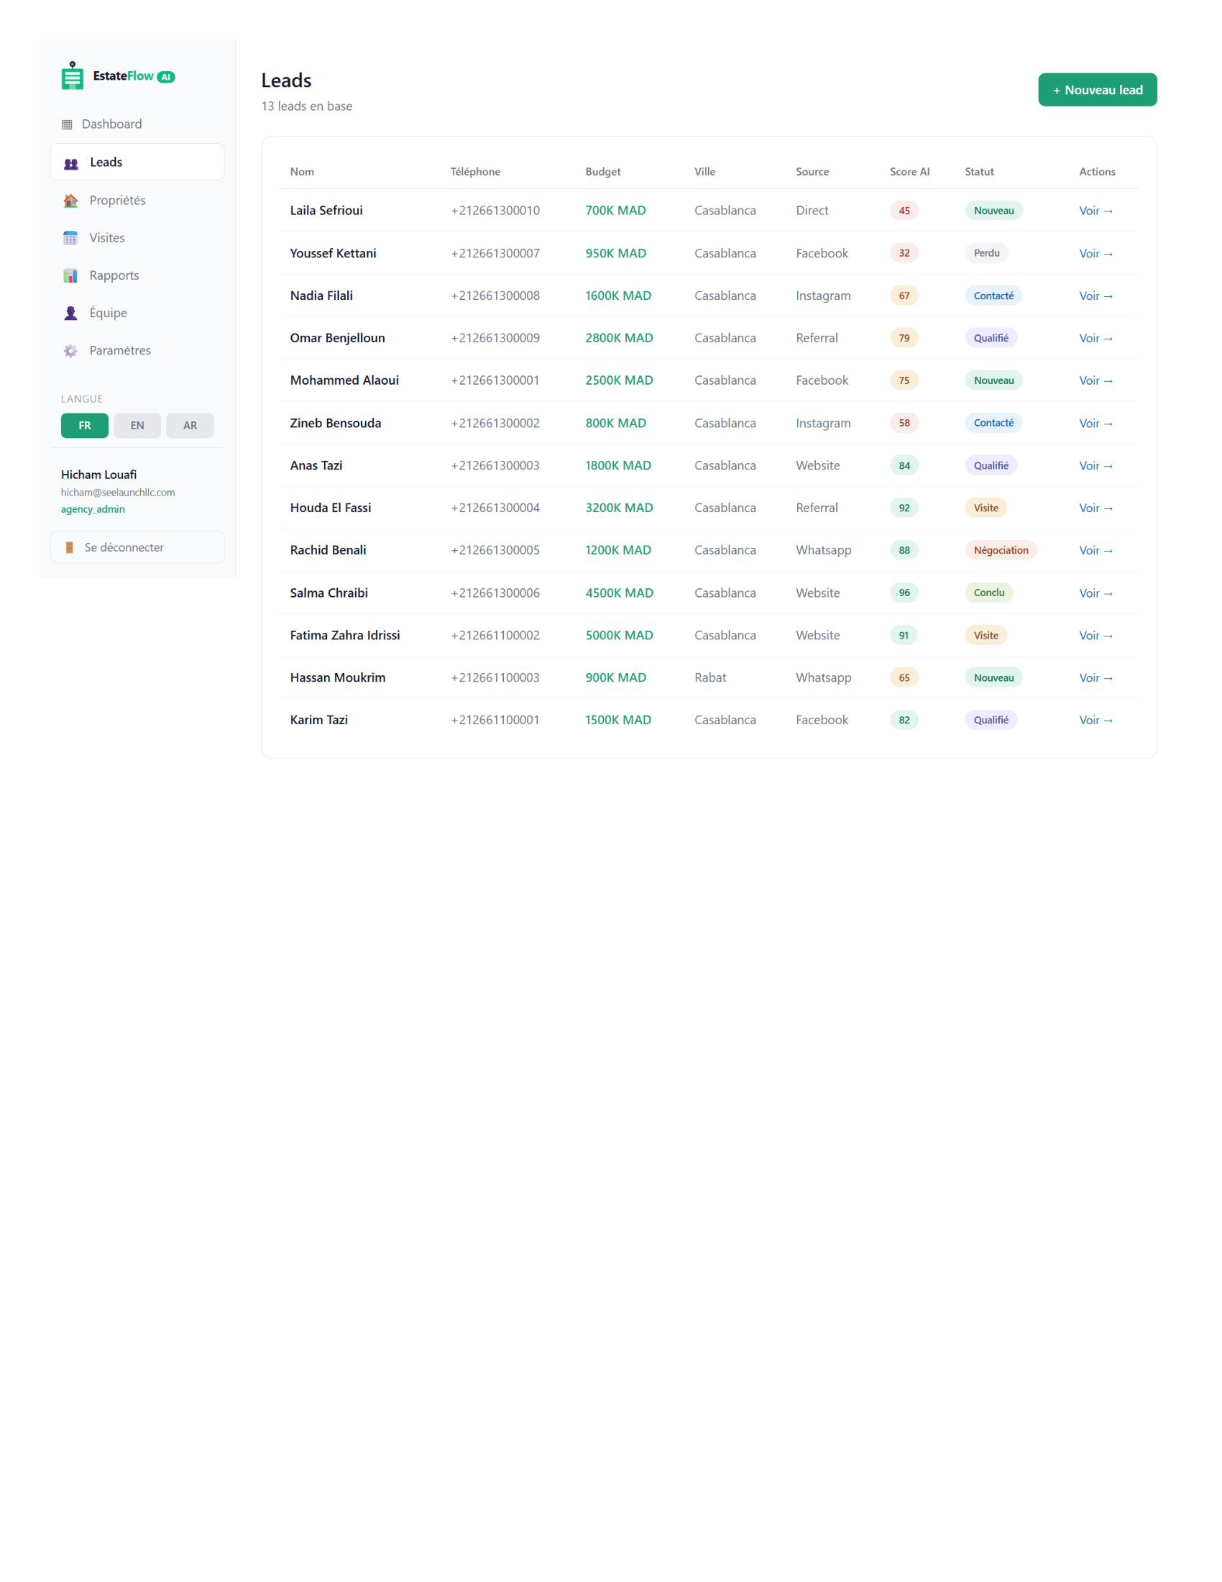Screen dimensions: 1222x1582
Task: Click the Rabat city cell
Action: [x=710, y=677]
